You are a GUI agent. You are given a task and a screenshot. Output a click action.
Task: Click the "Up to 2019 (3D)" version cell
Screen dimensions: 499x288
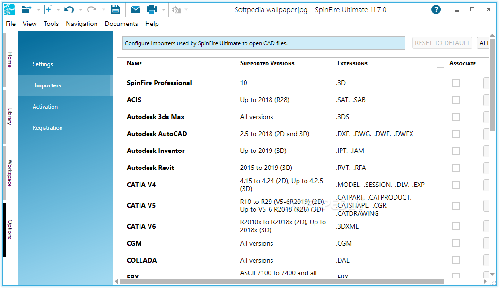pyautogui.click(x=263, y=151)
